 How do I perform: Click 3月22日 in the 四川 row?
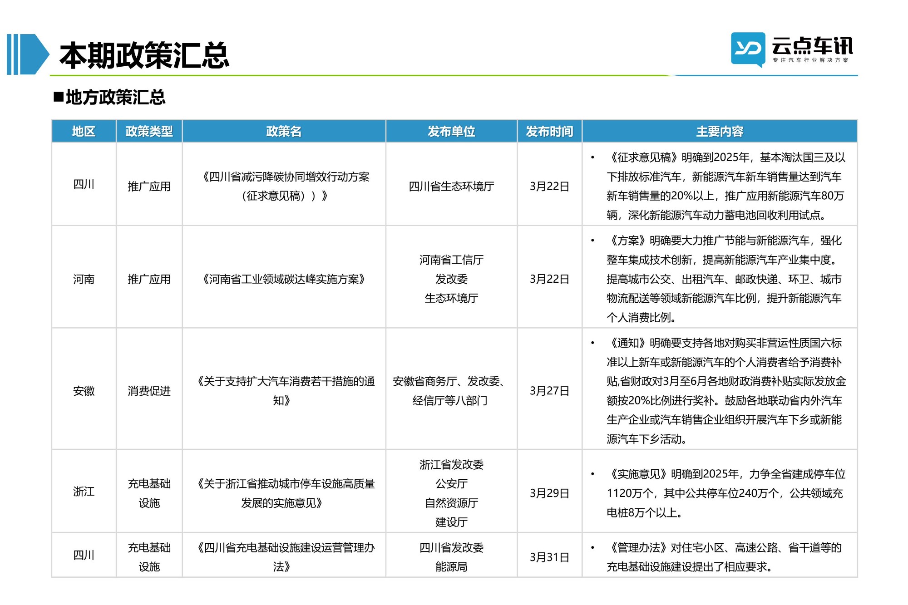pos(549,187)
